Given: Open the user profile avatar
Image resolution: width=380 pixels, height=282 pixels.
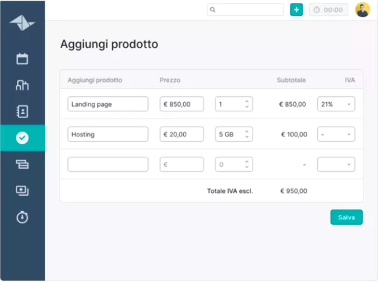Looking at the screenshot, I should point(362,10).
